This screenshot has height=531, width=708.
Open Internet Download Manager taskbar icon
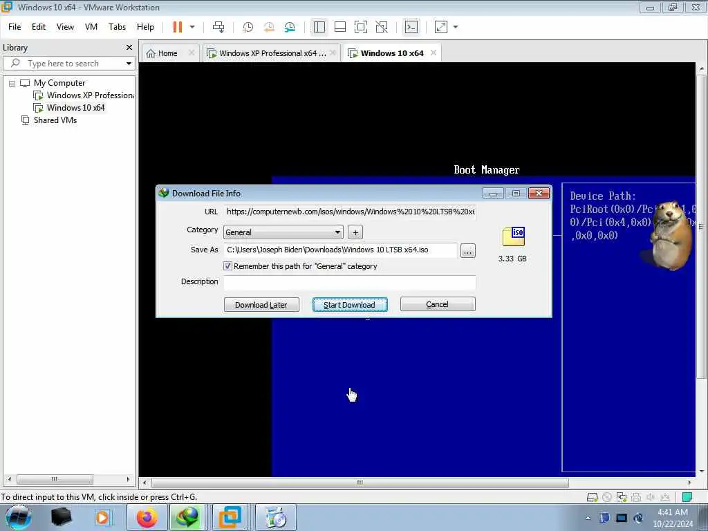click(187, 517)
